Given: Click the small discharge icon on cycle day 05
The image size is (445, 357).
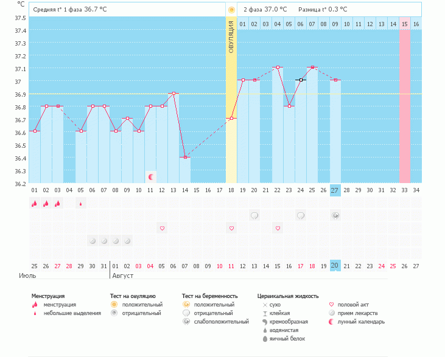Looking at the screenshot, I should click(81, 204).
